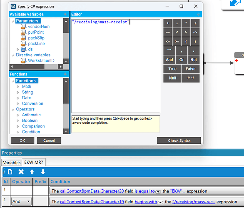Screen dimensions: 244x208
Task: Select the WorkstationID directive variable
Action: click(x=41, y=60)
